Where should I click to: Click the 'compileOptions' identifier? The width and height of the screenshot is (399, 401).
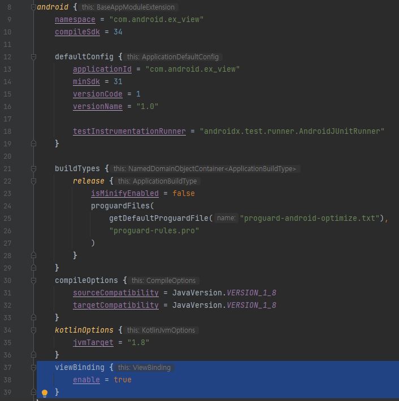[x=86, y=280]
